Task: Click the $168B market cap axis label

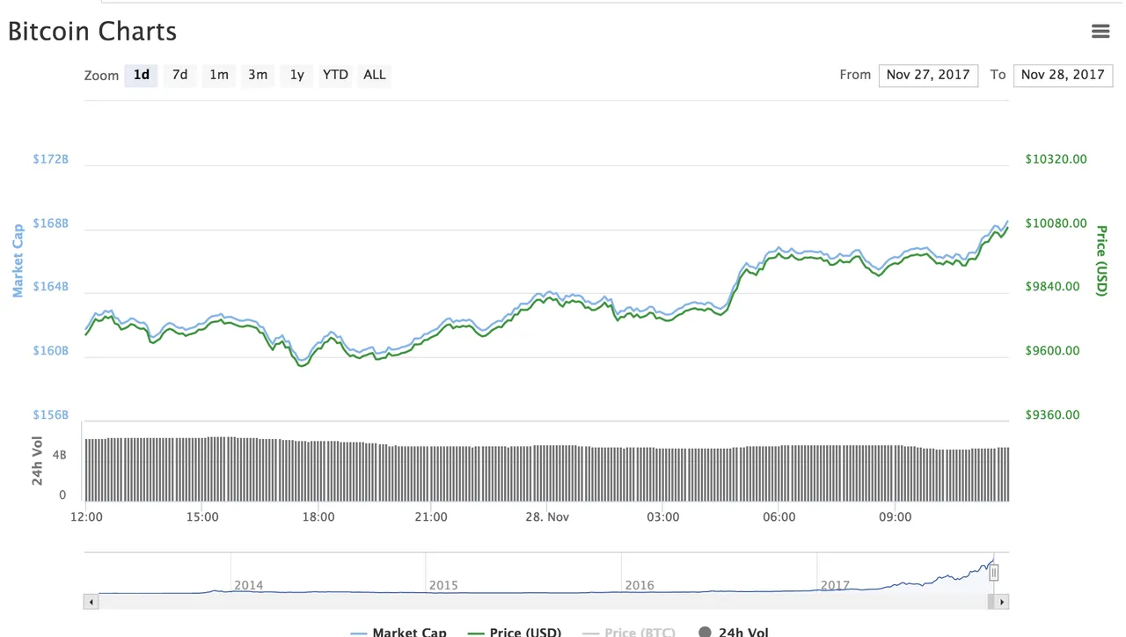Action: (x=51, y=223)
